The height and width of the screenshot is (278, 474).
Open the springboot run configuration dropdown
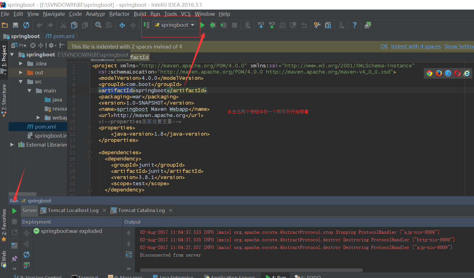pyautogui.click(x=174, y=25)
